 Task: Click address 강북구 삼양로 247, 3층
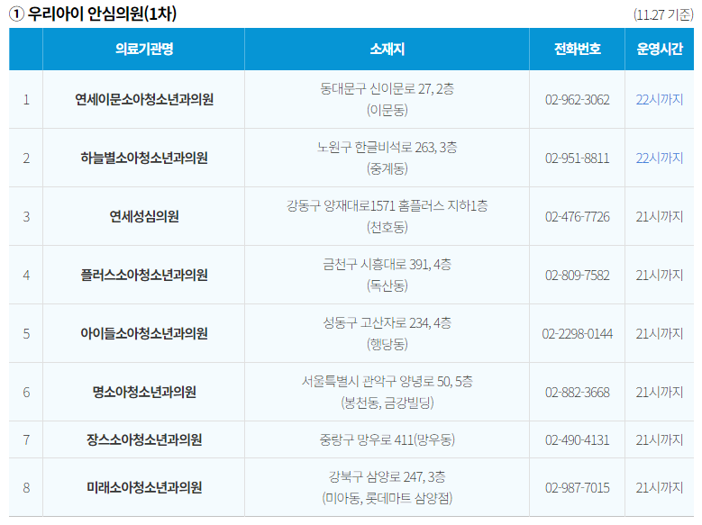coord(387,476)
